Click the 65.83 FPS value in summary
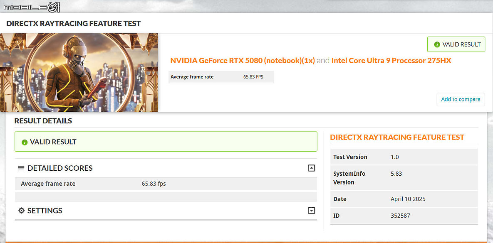 coord(253,77)
